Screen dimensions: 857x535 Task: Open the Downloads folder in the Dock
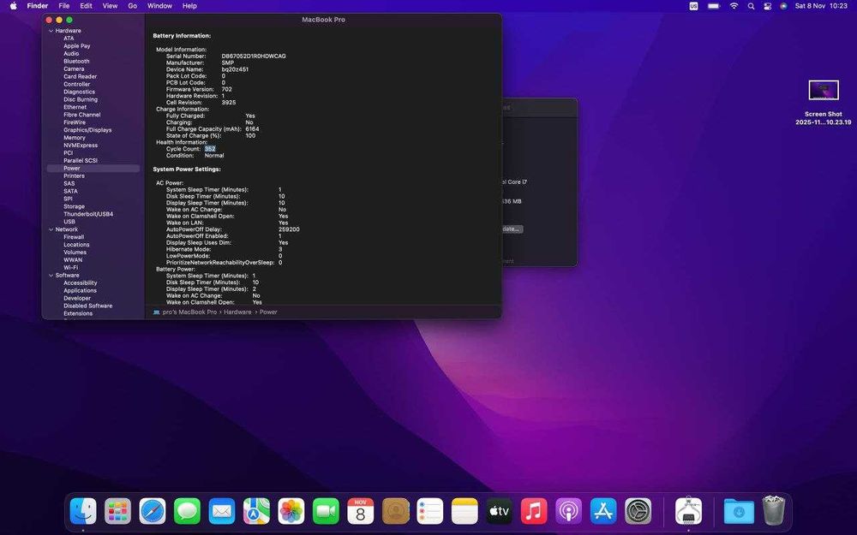coord(739,512)
